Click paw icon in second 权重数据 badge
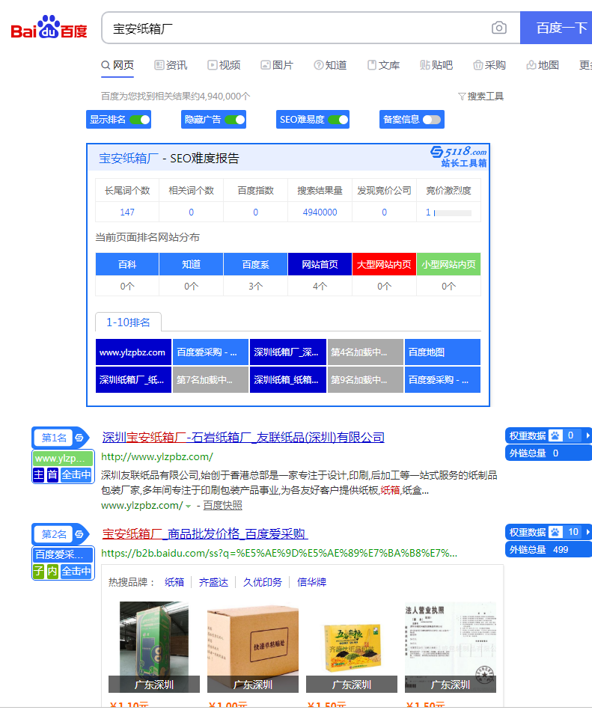Screen dimensions: 592x716 point(555,532)
